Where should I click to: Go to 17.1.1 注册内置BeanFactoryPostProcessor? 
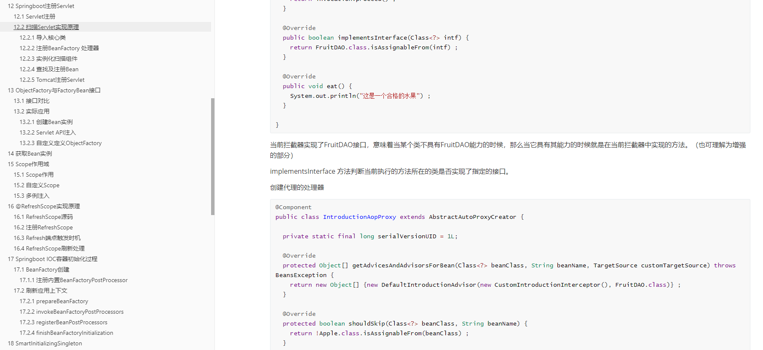(73, 280)
